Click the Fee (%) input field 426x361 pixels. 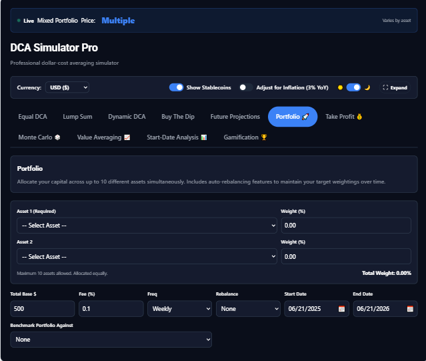111,309
